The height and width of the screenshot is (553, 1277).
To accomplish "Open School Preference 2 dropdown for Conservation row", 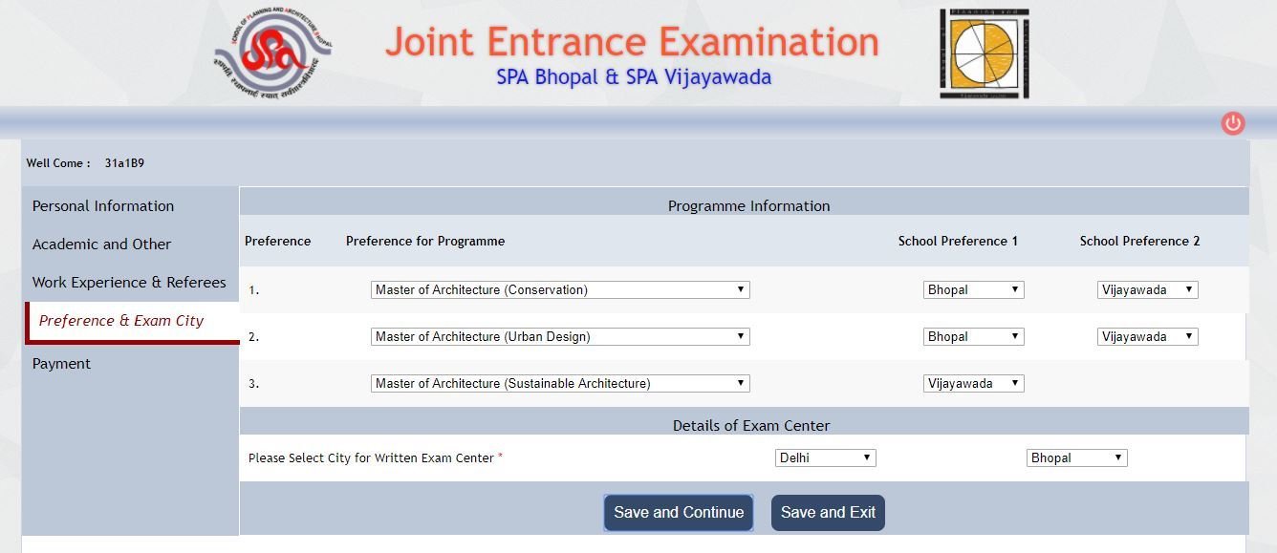I will pyautogui.click(x=1148, y=289).
